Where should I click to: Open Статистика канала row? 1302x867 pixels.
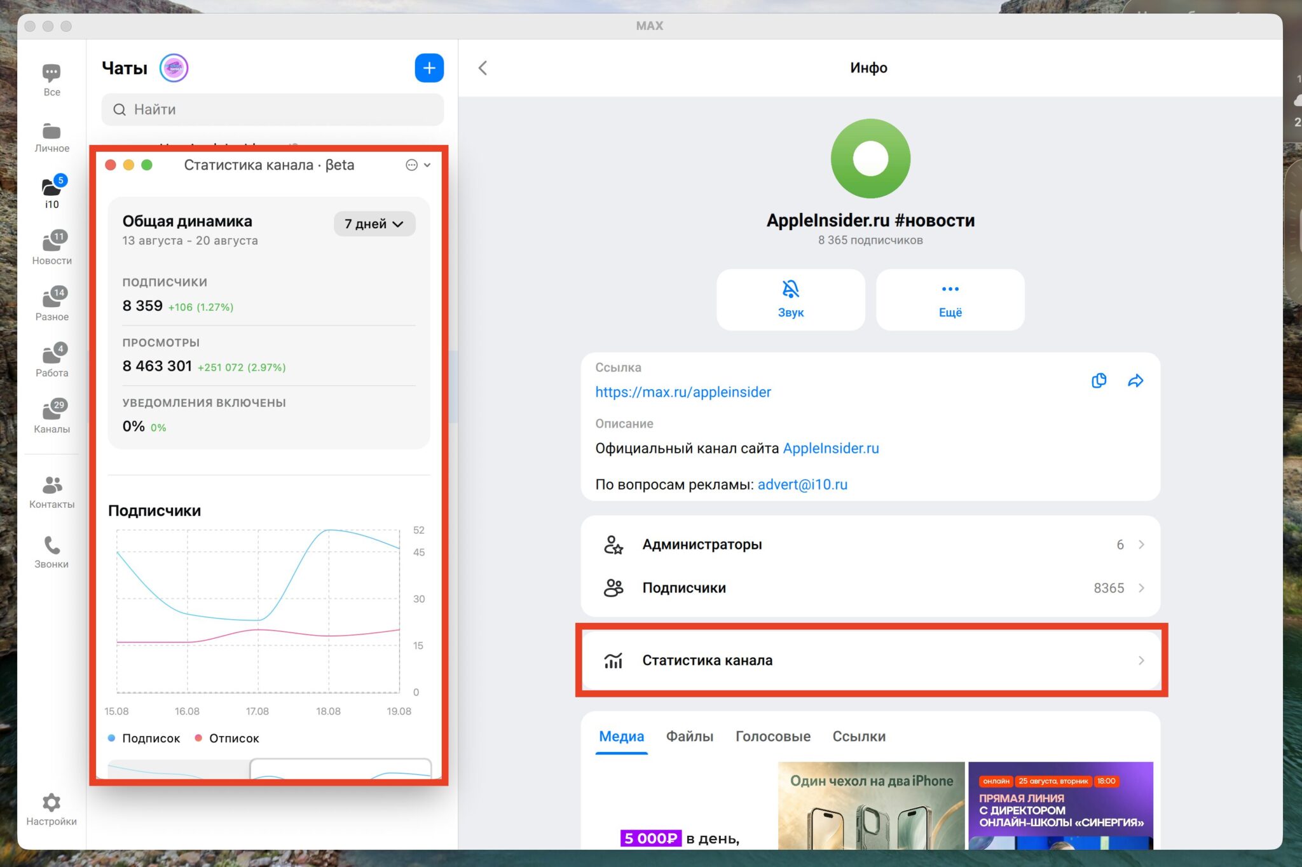[x=870, y=660]
